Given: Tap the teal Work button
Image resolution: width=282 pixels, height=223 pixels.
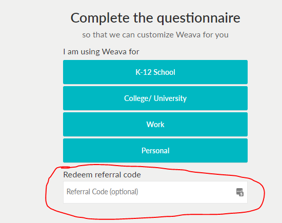Looking at the screenshot, I should [x=155, y=124].
